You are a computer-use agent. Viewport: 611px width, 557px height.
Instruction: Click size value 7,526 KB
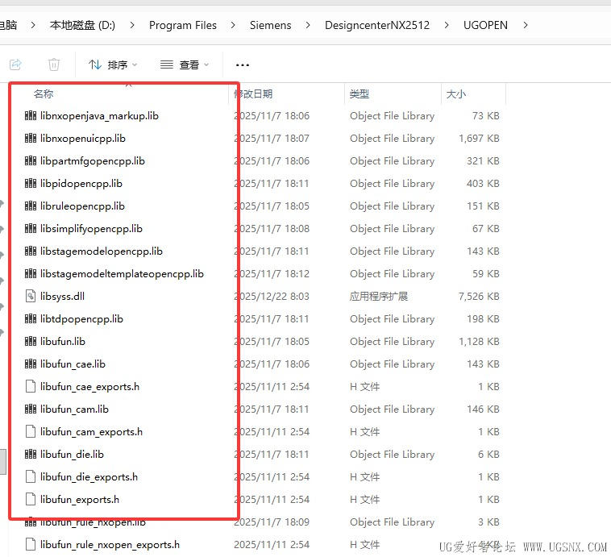click(x=479, y=297)
